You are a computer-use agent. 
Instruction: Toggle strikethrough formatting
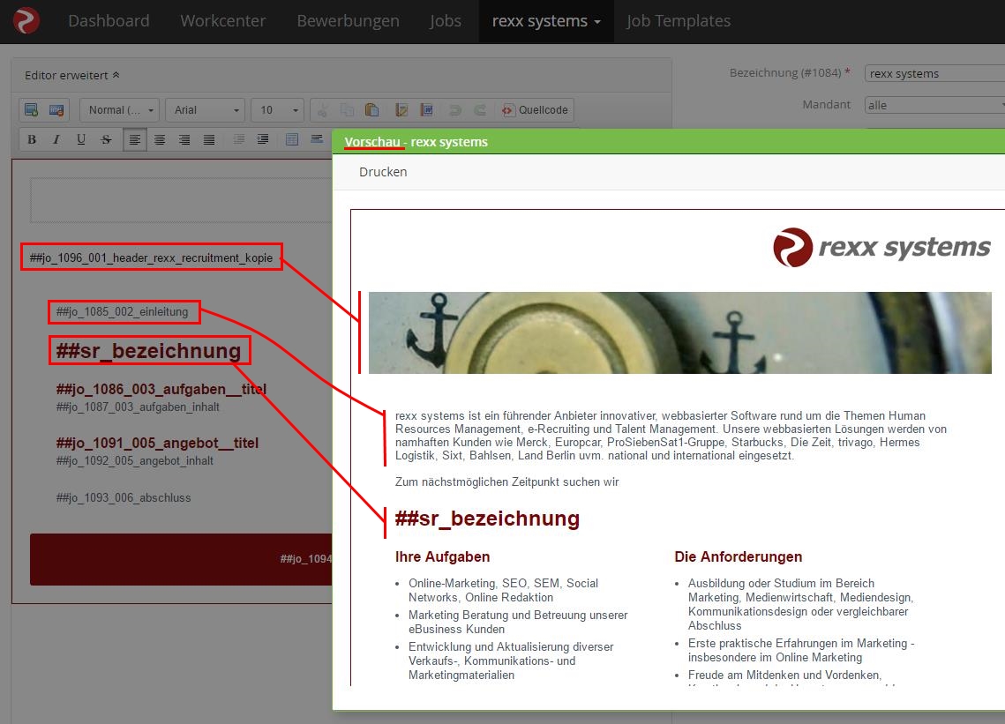pyautogui.click(x=106, y=139)
